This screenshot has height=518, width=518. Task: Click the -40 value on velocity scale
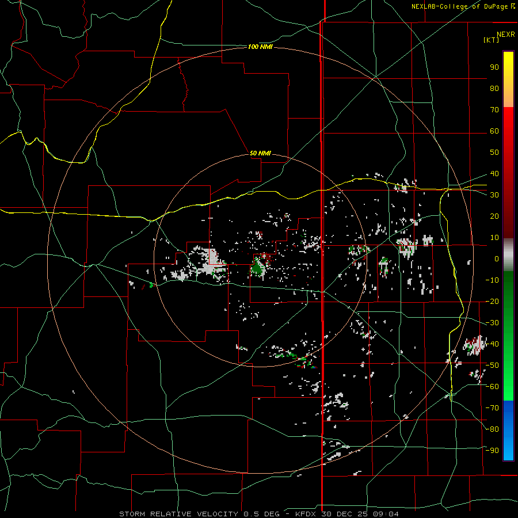tap(492, 344)
